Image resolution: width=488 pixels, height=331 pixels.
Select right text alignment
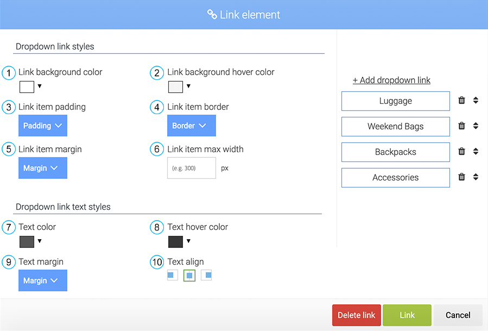click(x=206, y=275)
